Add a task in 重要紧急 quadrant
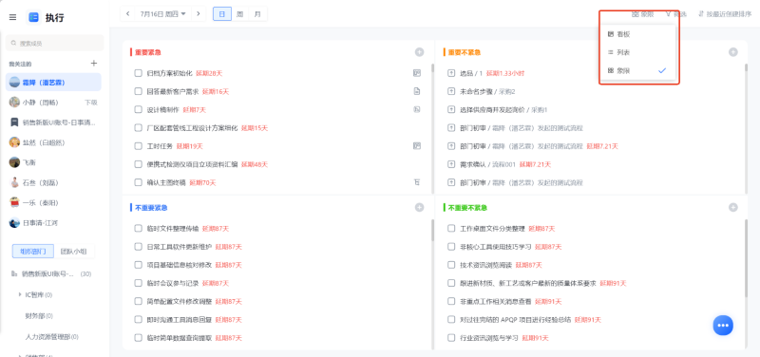The width and height of the screenshot is (760, 357). 419,52
